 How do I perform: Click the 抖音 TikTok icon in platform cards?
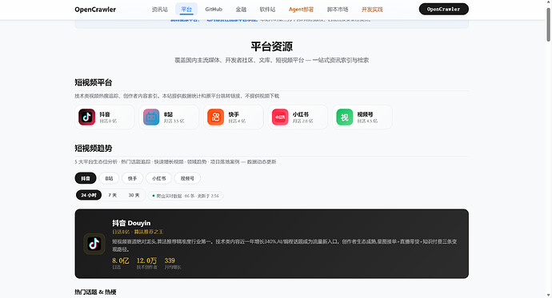click(x=86, y=117)
